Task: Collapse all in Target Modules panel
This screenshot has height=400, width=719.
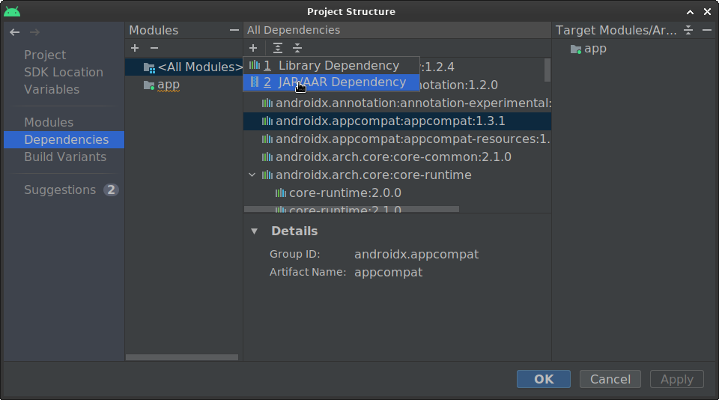Action: (x=688, y=30)
